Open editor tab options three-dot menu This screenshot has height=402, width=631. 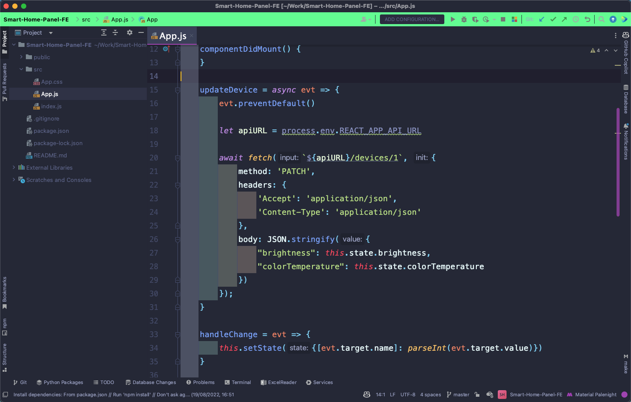click(x=616, y=36)
